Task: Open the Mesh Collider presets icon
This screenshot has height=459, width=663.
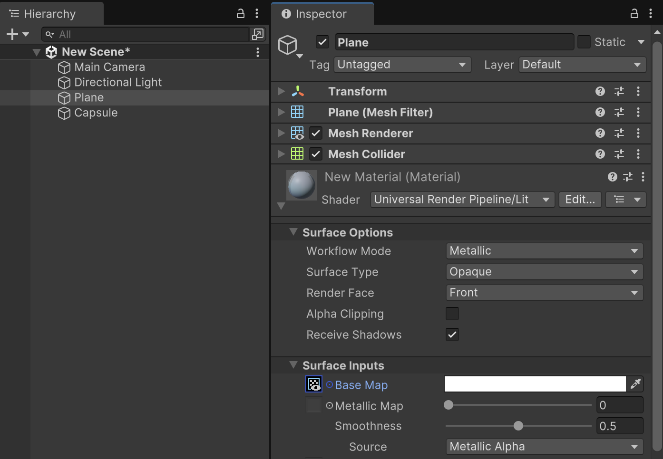Action: point(619,154)
